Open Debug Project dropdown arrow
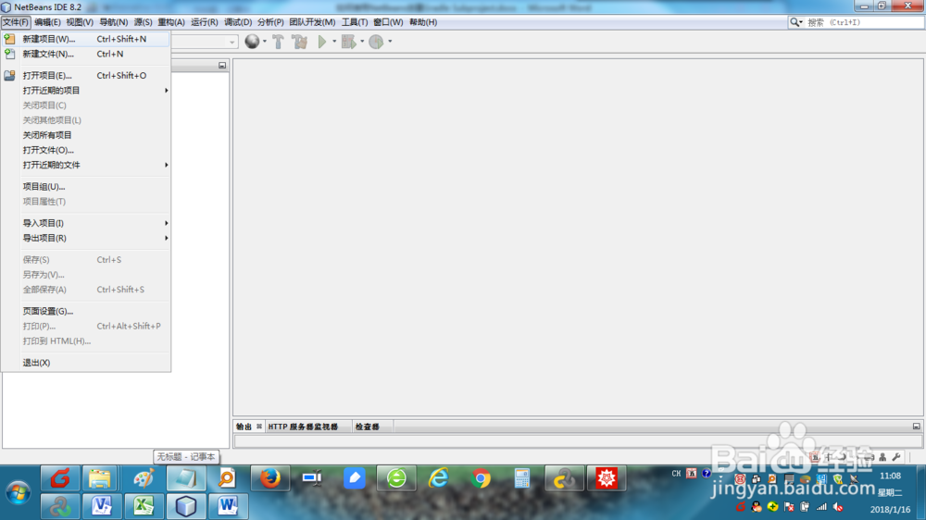The width and height of the screenshot is (926, 520). (362, 42)
